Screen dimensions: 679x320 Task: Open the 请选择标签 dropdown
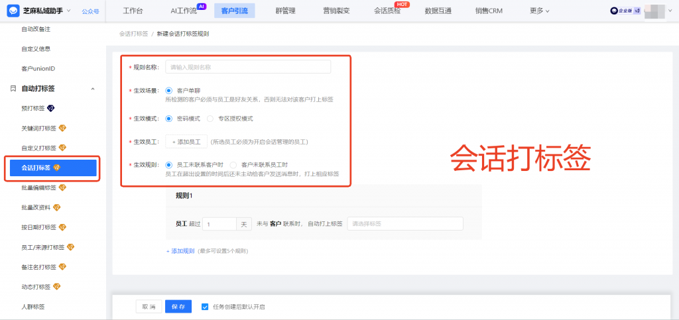tap(405, 223)
